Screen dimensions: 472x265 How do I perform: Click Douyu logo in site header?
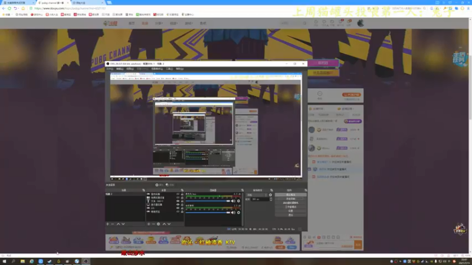point(110,23)
